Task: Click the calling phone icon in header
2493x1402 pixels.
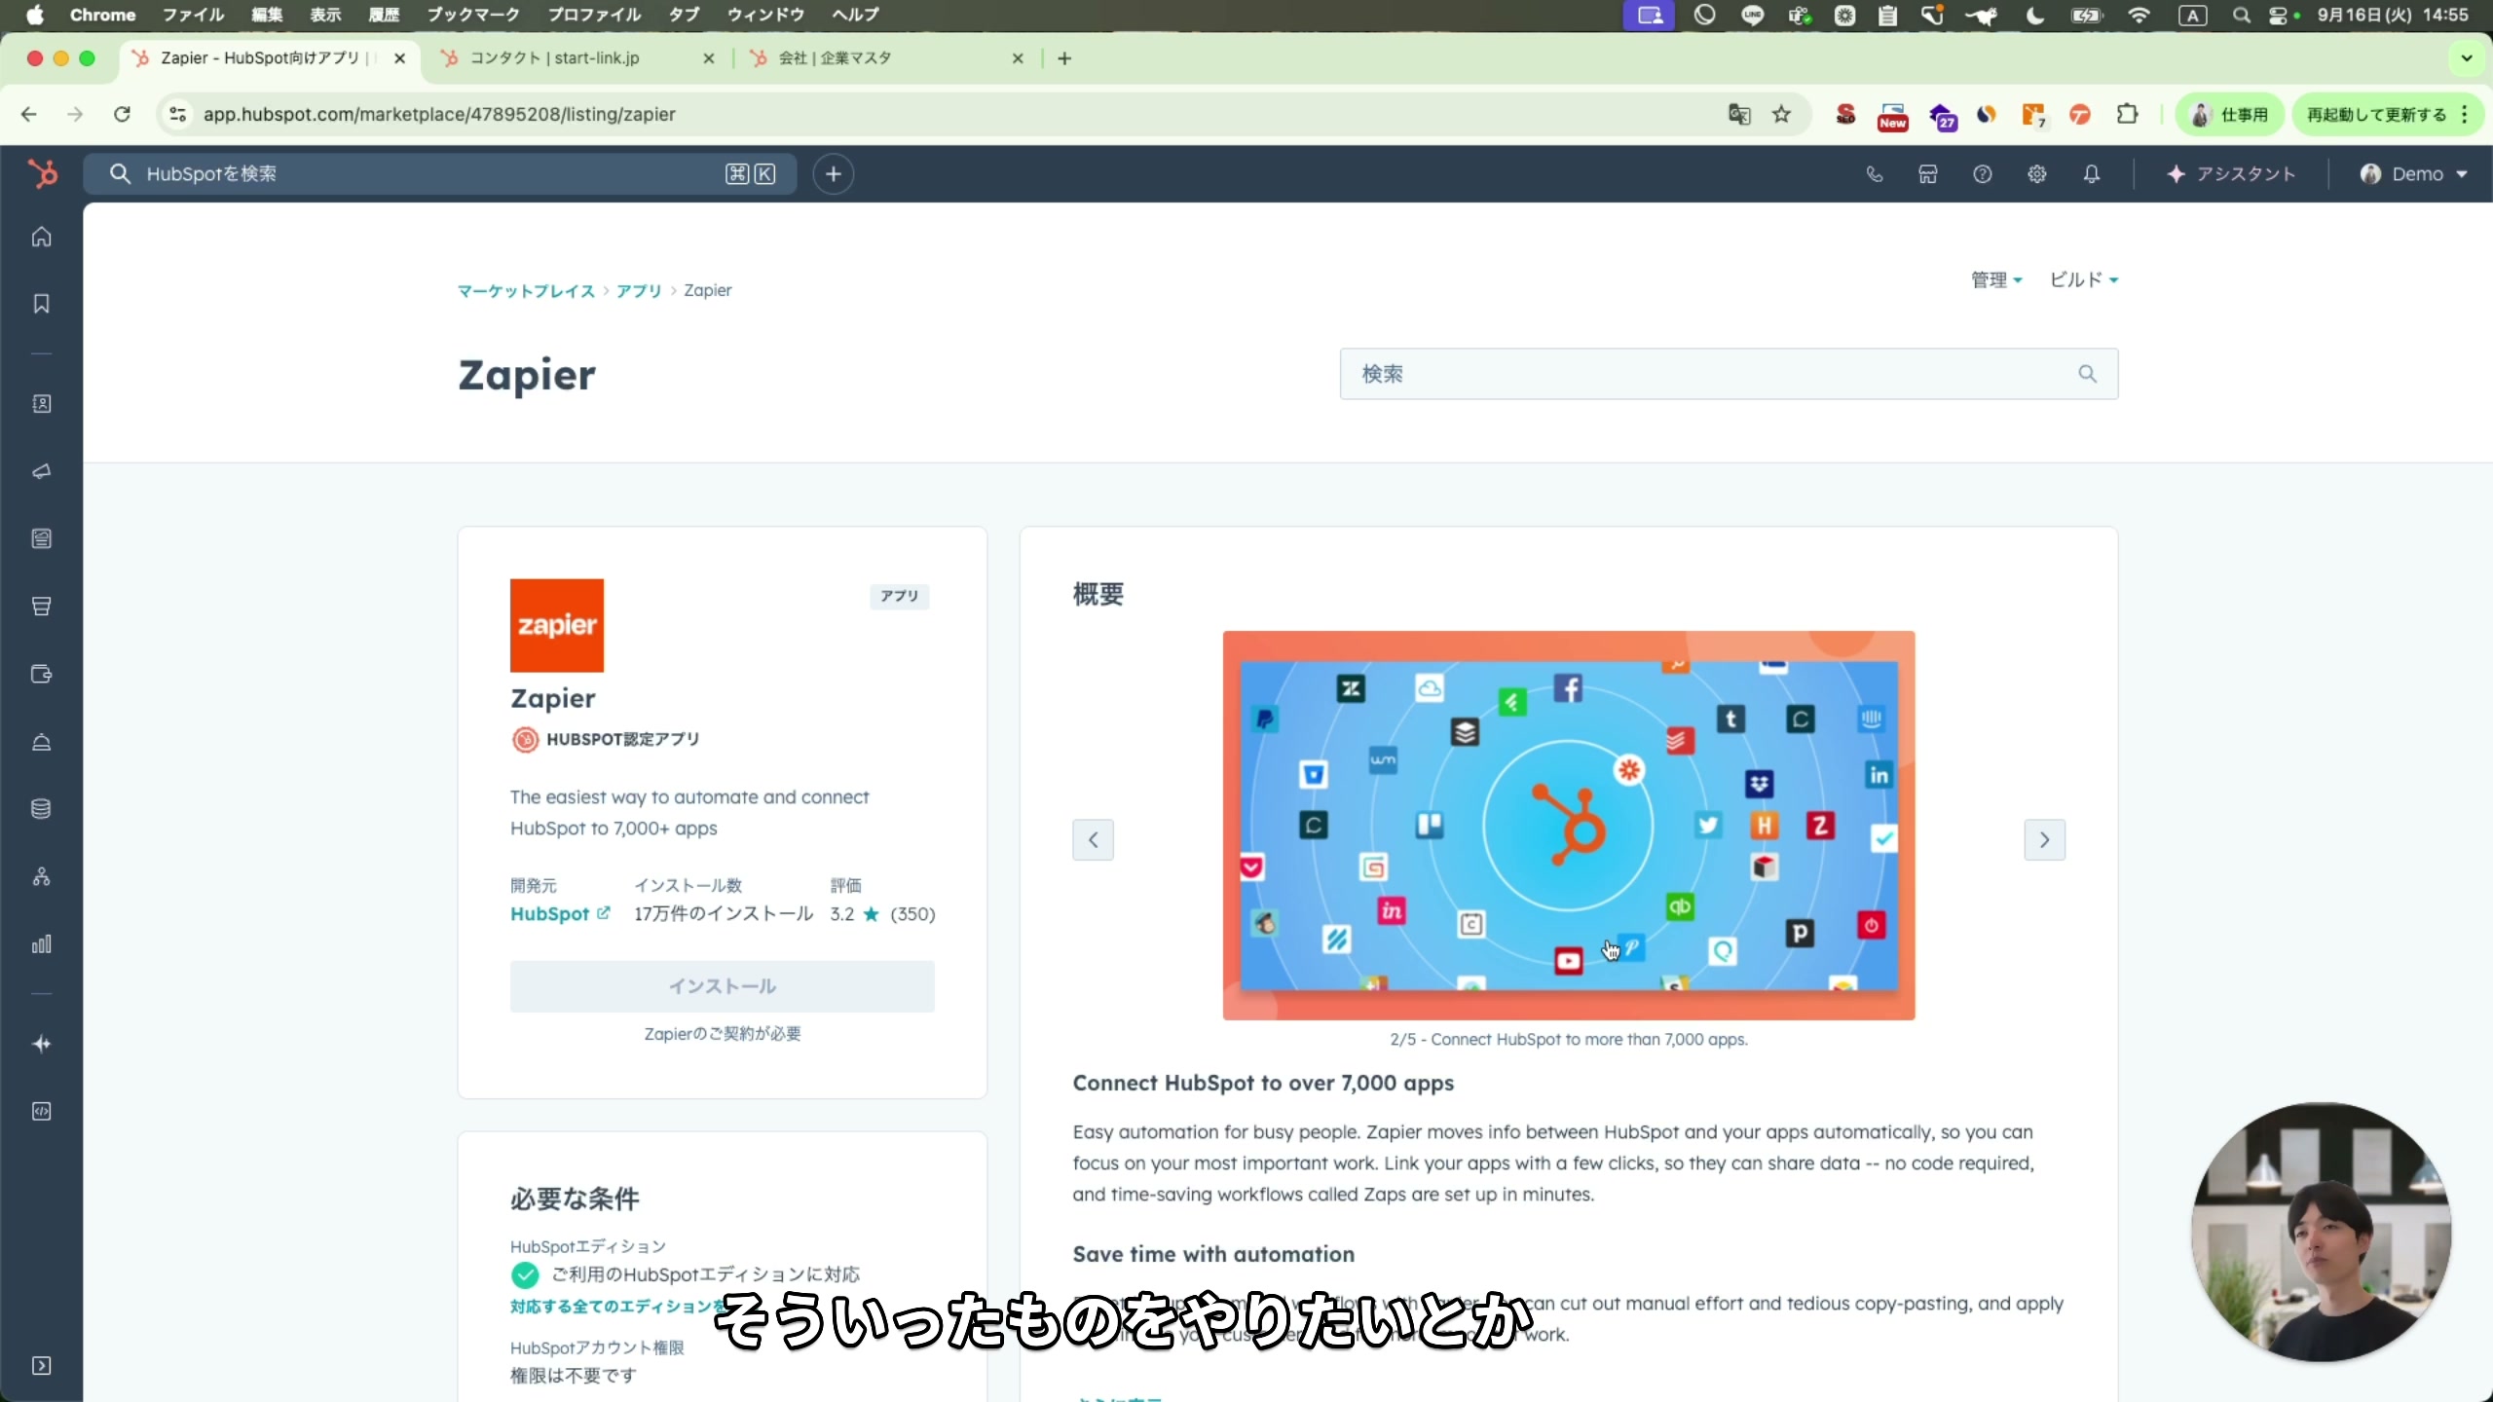Action: point(1874,174)
